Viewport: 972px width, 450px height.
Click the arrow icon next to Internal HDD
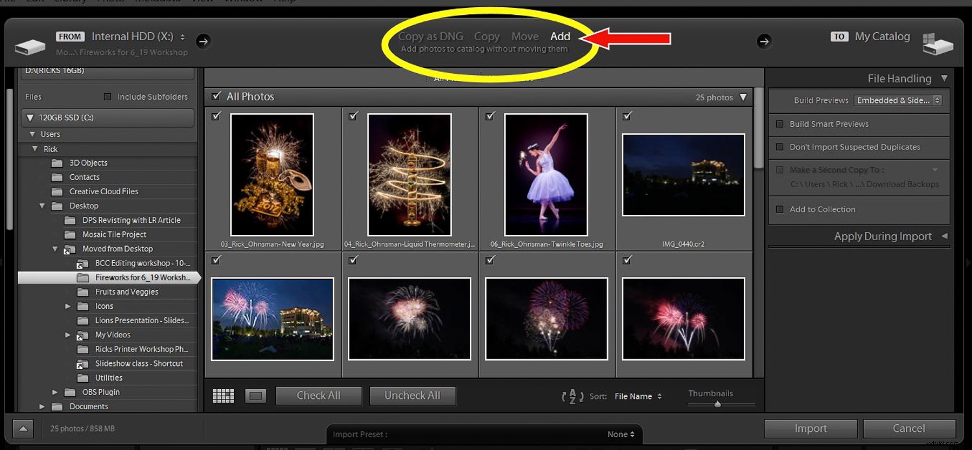click(x=203, y=40)
